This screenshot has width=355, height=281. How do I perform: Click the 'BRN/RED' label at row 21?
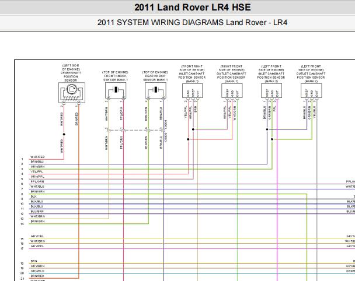pyautogui.click(x=37, y=276)
